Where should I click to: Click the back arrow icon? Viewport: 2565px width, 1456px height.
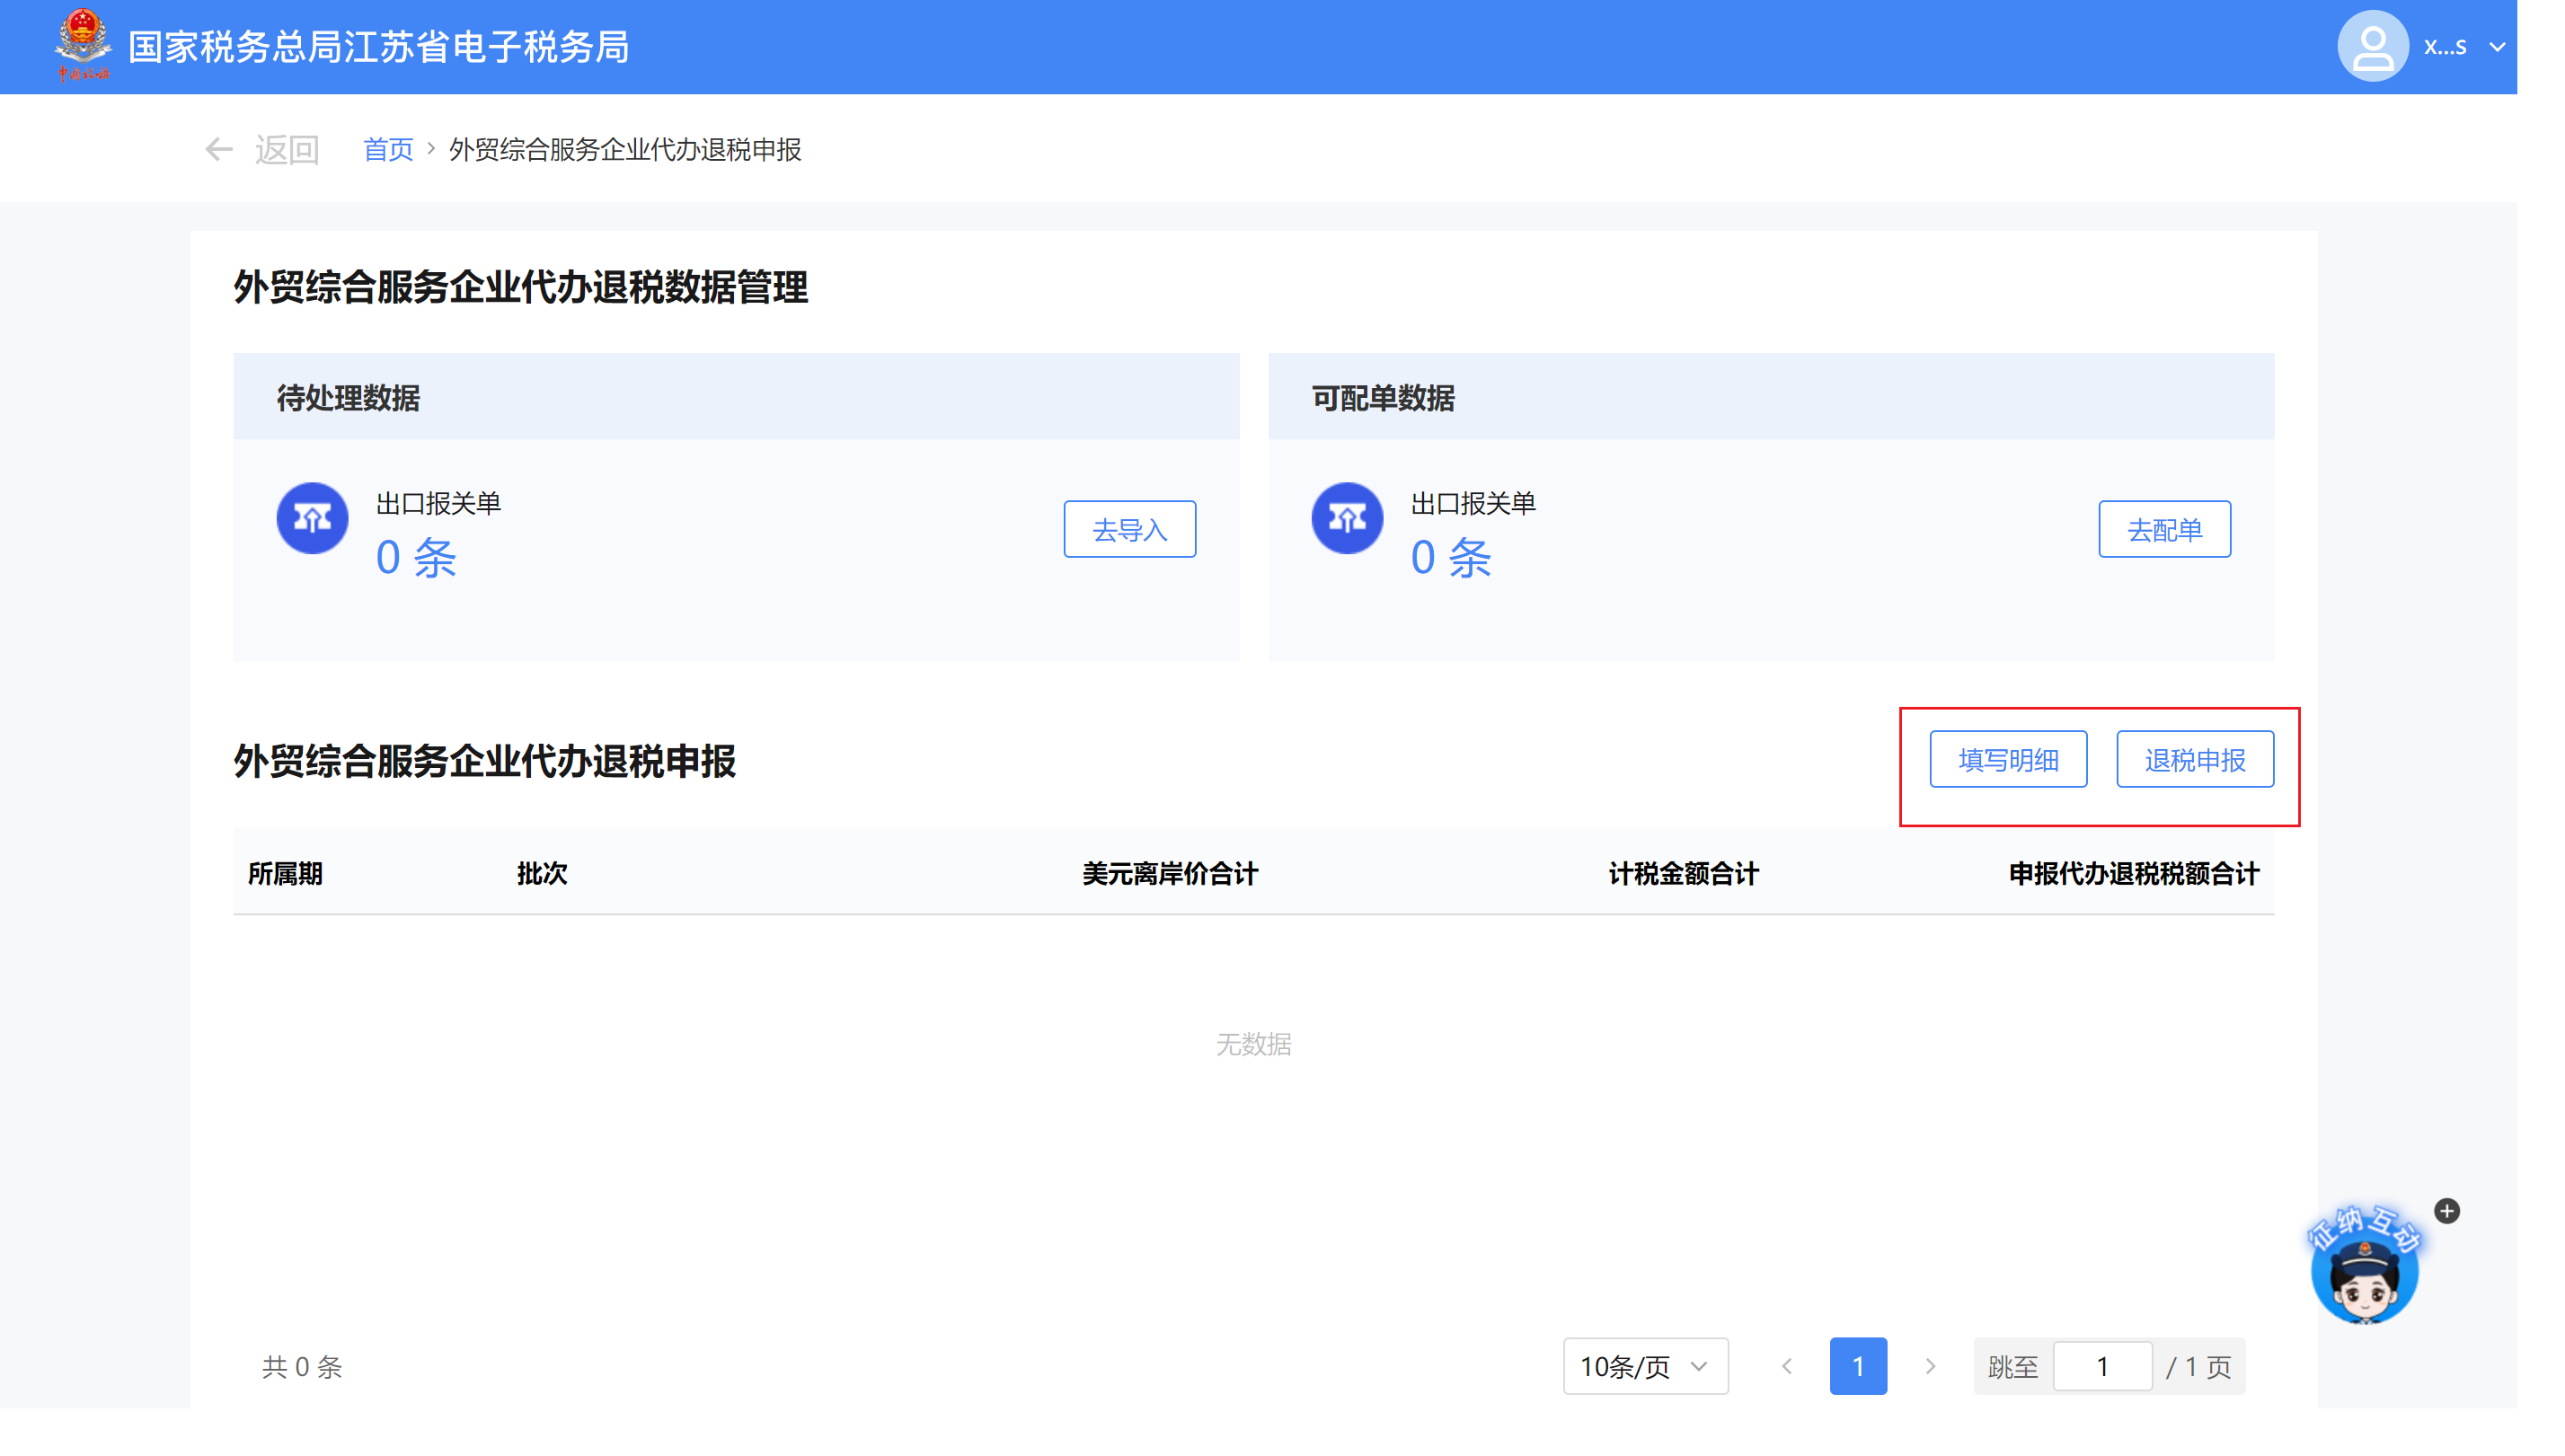pos(218,150)
